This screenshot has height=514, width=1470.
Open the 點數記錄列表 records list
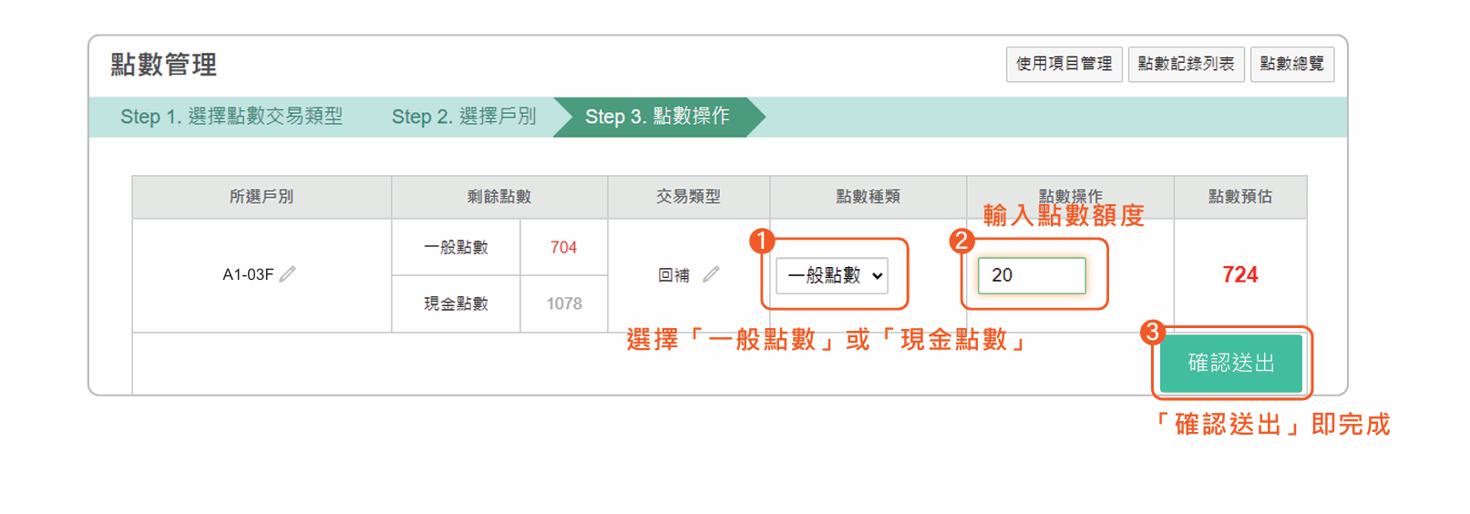click(1186, 64)
